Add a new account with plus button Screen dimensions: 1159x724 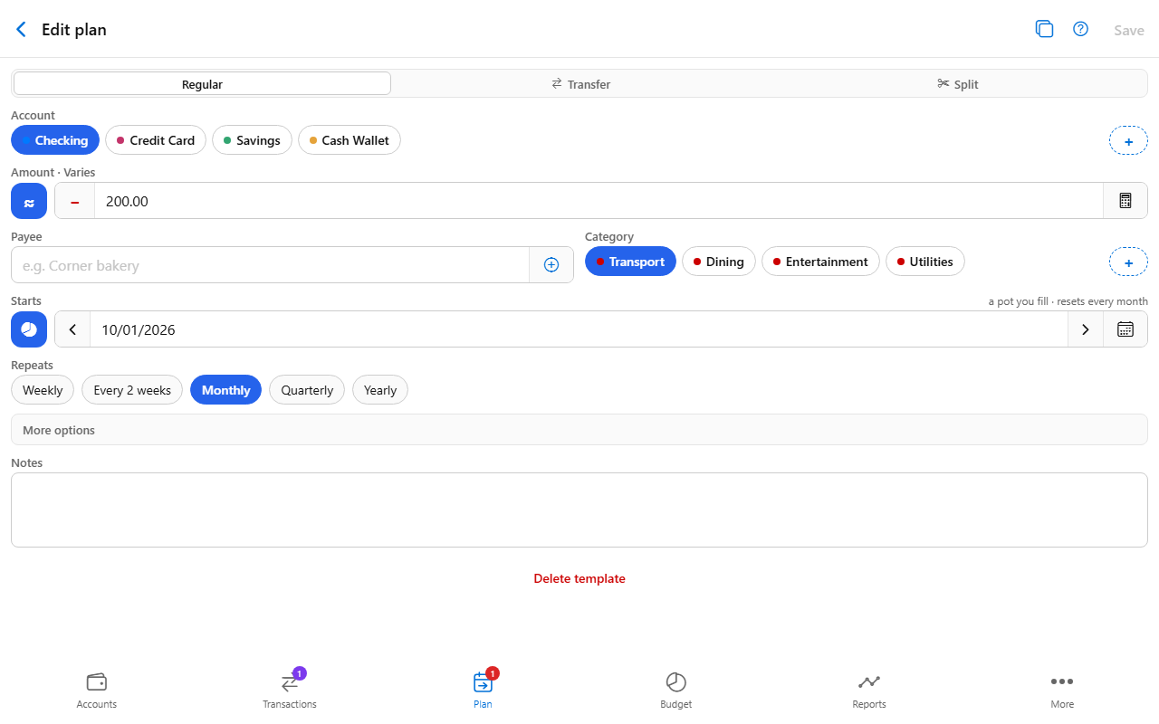pyautogui.click(x=1128, y=141)
